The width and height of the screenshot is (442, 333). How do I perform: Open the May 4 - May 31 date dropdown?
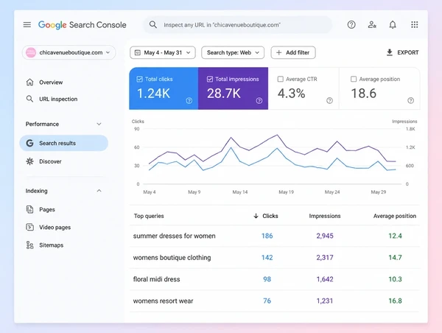(163, 52)
